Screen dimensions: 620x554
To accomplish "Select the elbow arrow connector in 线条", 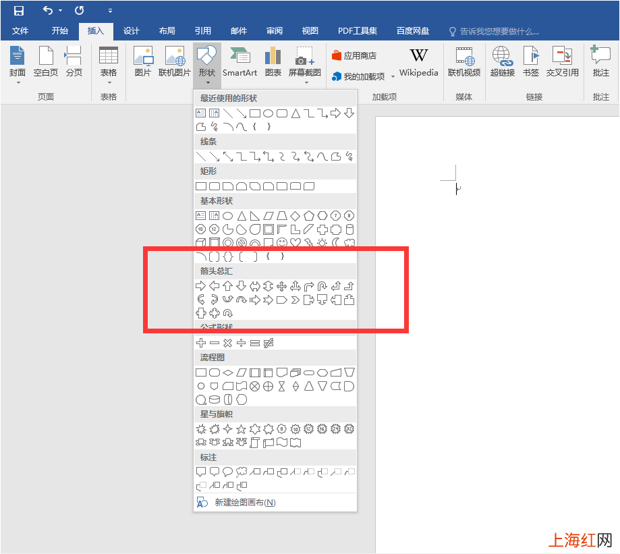I will (254, 157).
